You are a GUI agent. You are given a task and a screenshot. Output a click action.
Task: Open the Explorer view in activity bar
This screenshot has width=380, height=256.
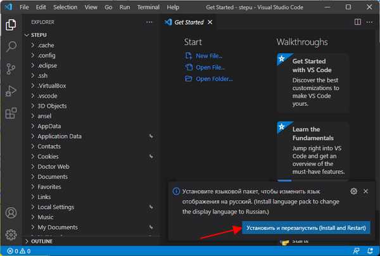tap(11, 25)
